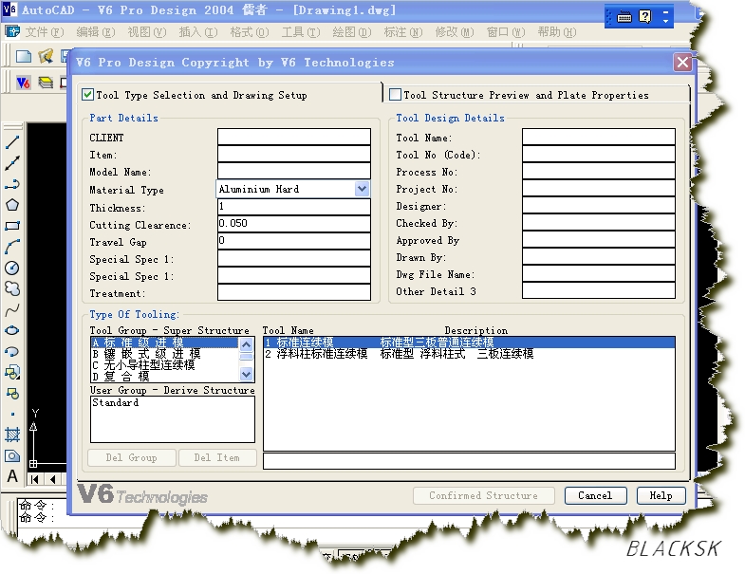Screen dimensions: 745x574
Task: Open the 文件(F) menu
Action: (x=45, y=32)
